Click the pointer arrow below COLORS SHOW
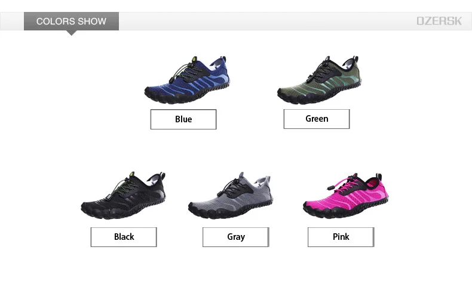Screen dimensions: 472x281 (71, 33)
